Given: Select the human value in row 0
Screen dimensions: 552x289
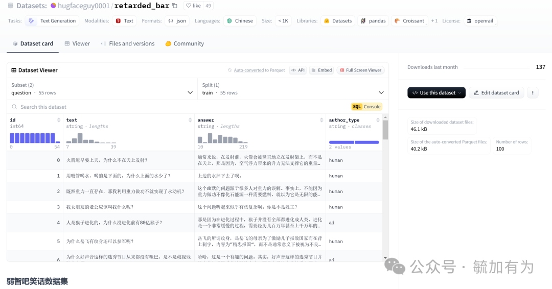Looking at the screenshot, I should (x=335, y=160).
